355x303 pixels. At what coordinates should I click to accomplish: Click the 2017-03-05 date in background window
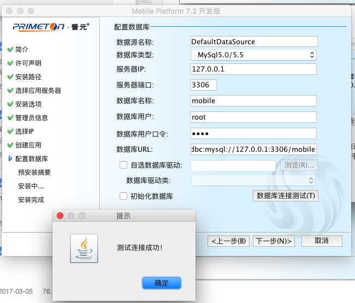tap(16, 291)
